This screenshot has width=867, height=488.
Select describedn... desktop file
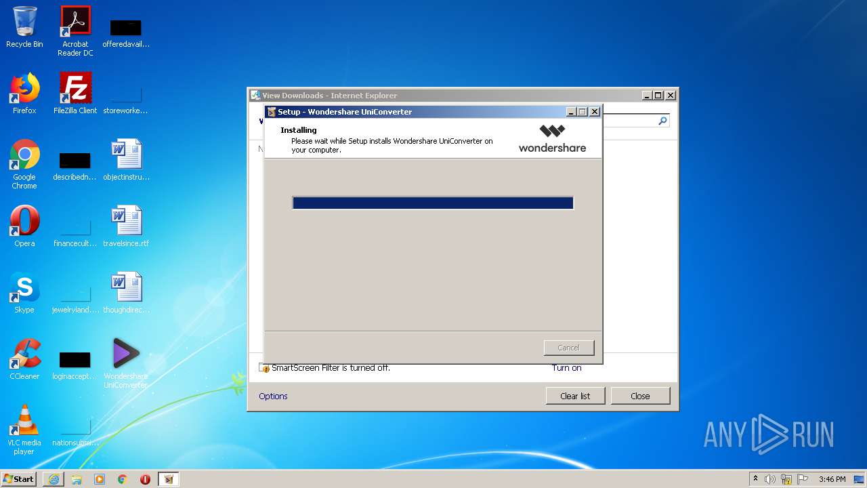75,165
